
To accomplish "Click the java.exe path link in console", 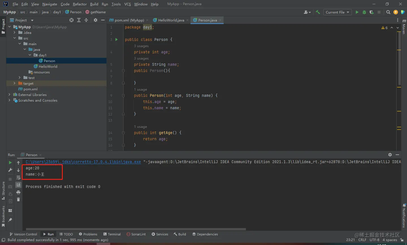I will click(83, 162).
